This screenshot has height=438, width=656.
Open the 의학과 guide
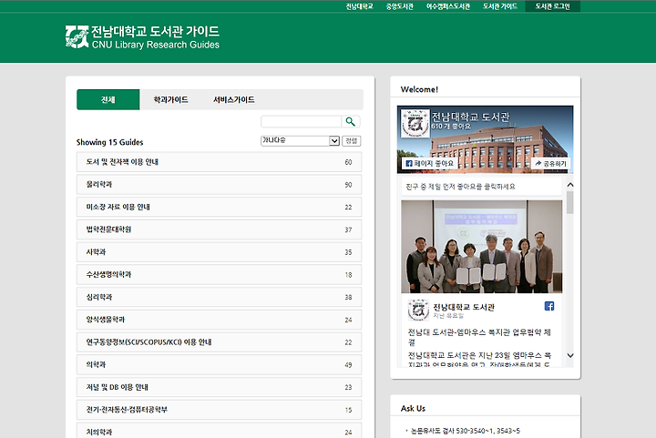point(219,365)
